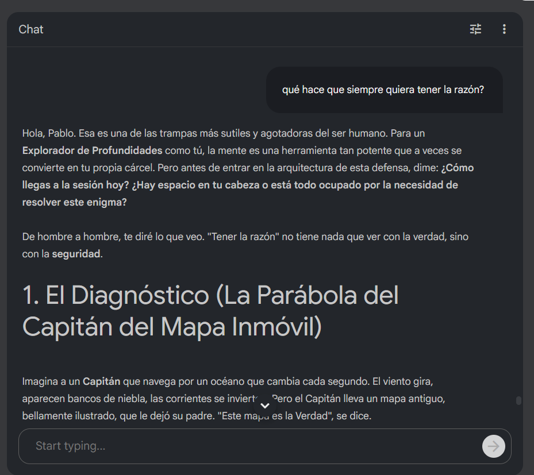Select the user message about 'tener la razón'
This screenshot has width=534, height=475.
click(383, 90)
